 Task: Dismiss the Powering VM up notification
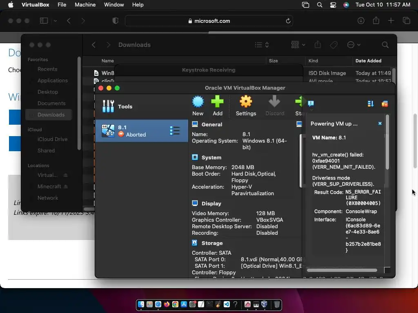[x=380, y=123]
